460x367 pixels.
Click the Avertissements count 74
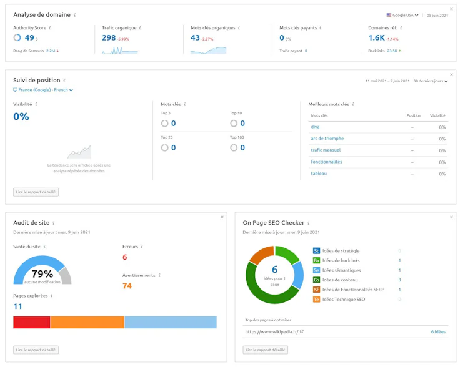tap(127, 286)
